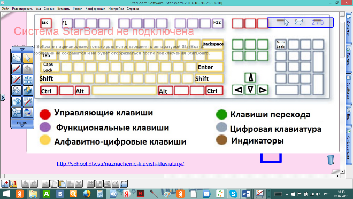The height and width of the screenshot is (199, 353).
Task: Toggle the grid display icon in bottom toolbar
Action: [x=124, y=184]
